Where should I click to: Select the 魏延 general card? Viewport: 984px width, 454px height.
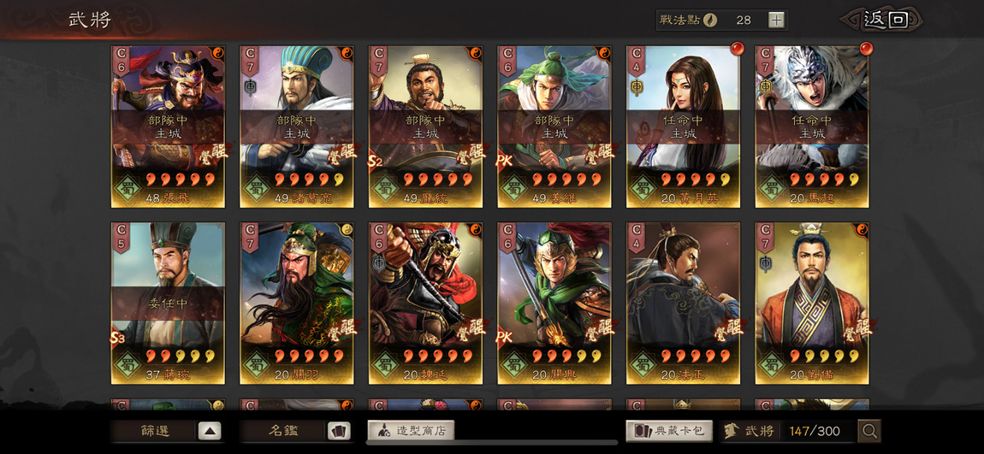425,303
